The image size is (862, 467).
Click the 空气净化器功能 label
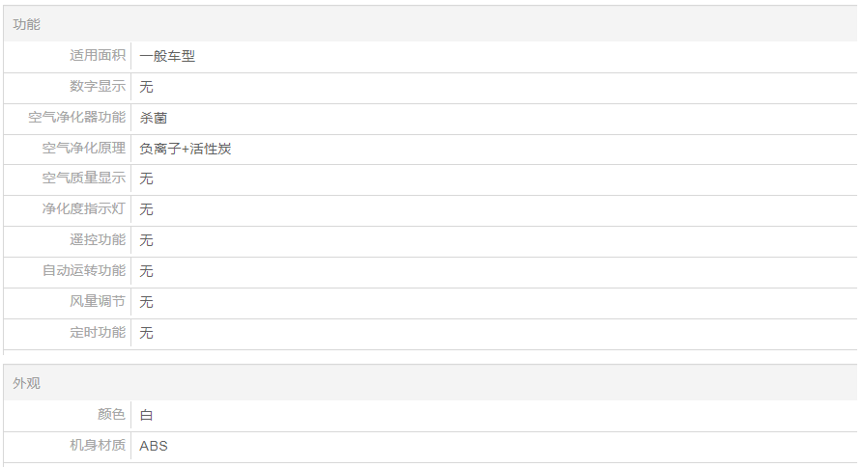click(x=77, y=118)
